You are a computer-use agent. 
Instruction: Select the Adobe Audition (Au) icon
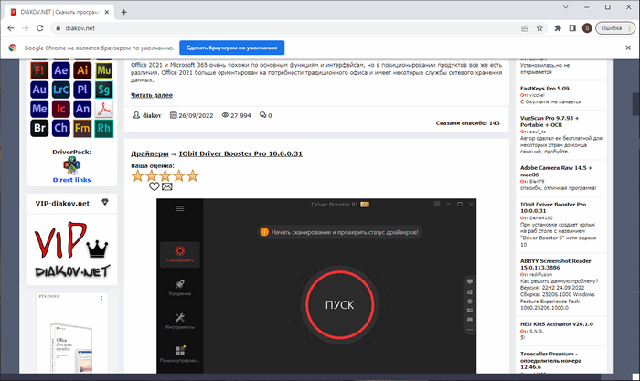click(x=39, y=90)
